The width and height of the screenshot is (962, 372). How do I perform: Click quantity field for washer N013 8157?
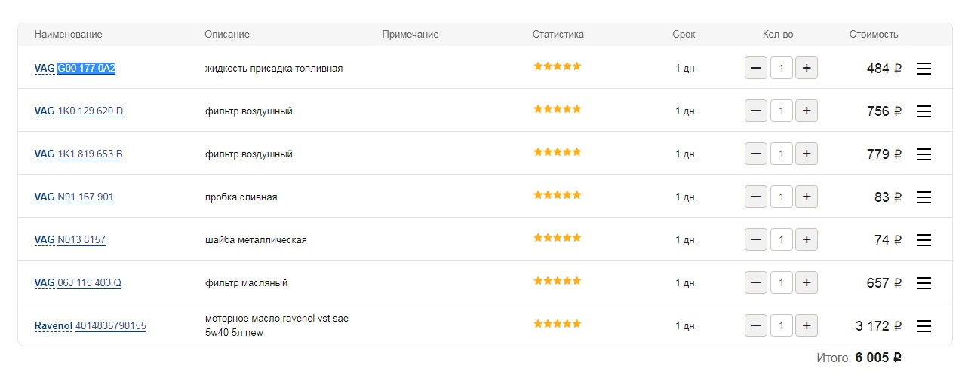click(781, 240)
